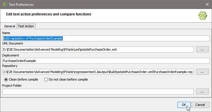212x112 pixels.
Task: Close the Test Preferences dialog
Action: (x=207, y=4)
